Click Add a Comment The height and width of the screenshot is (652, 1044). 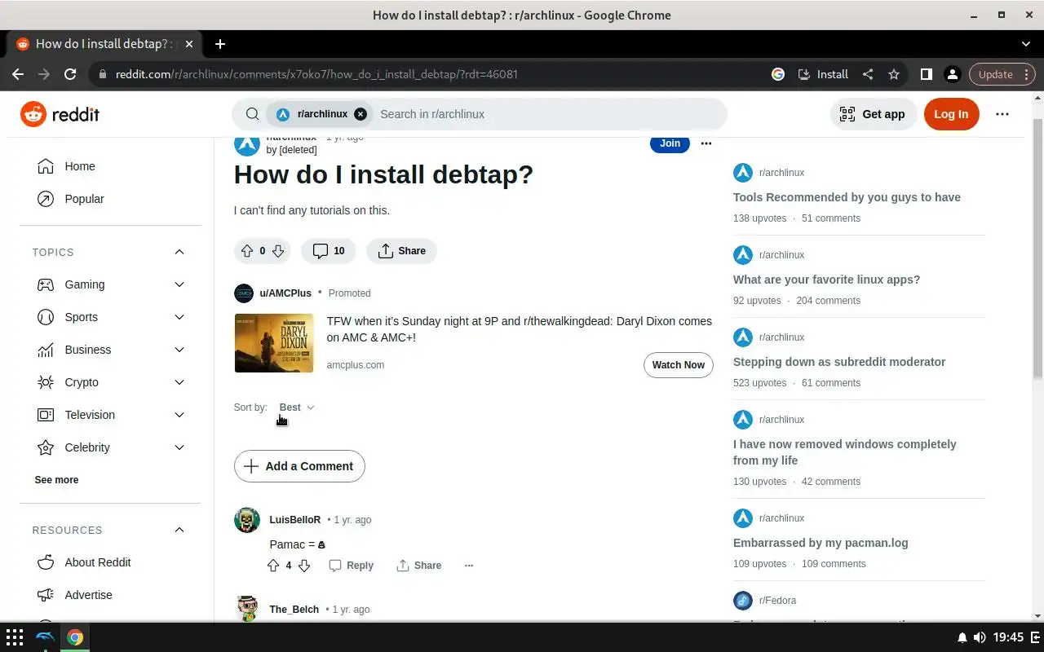(x=299, y=466)
